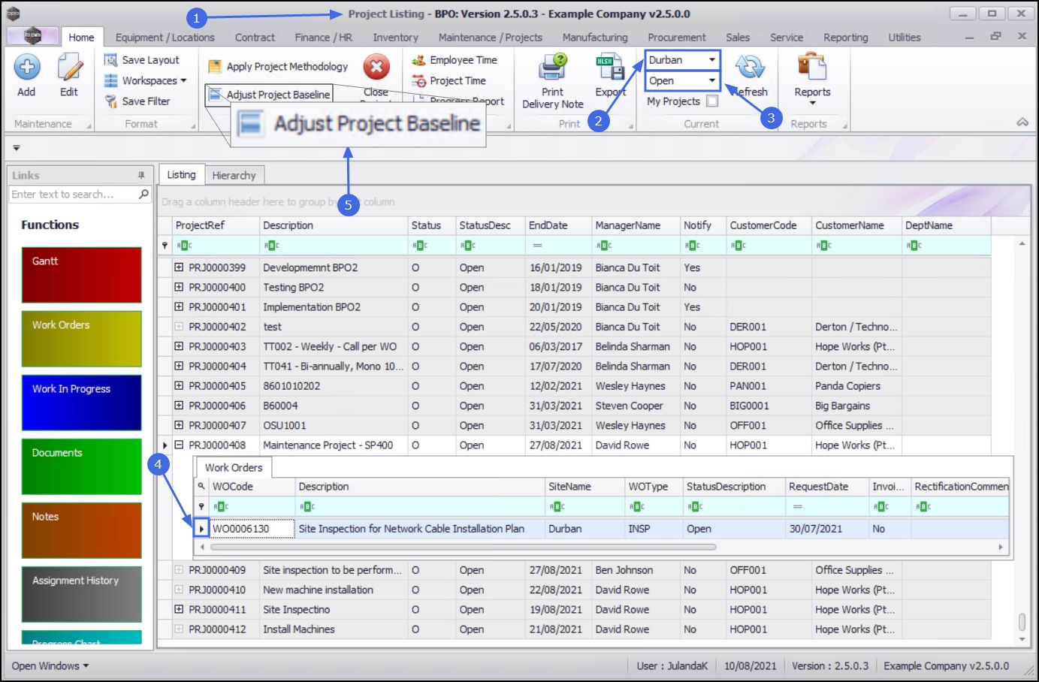The width and height of the screenshot is (1039, 682).
Task: Click the CustomerName column filter icon
Action: pyautogui.click(x=824, y=246)
